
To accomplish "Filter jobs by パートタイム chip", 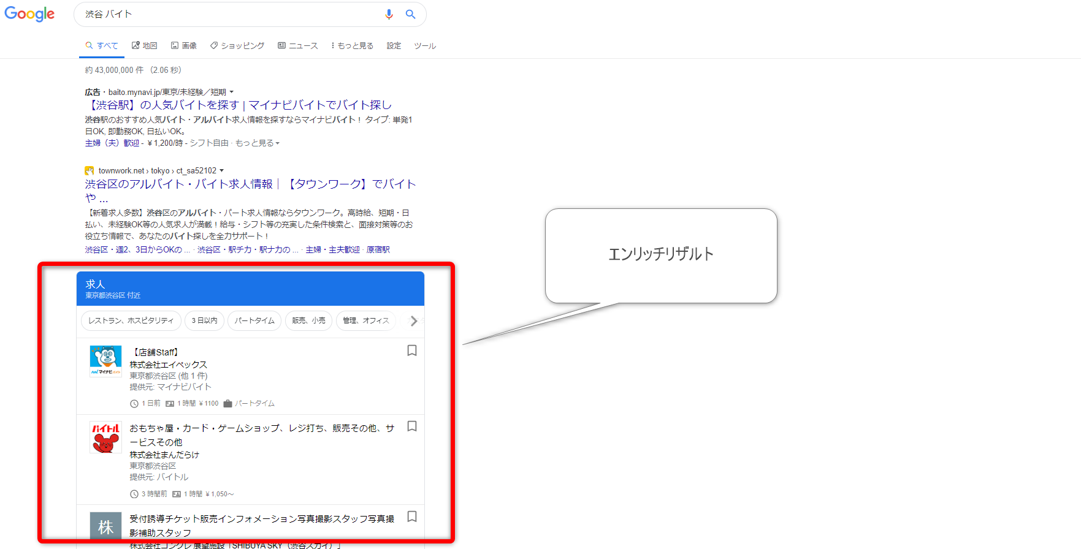I will coord(254,320).
